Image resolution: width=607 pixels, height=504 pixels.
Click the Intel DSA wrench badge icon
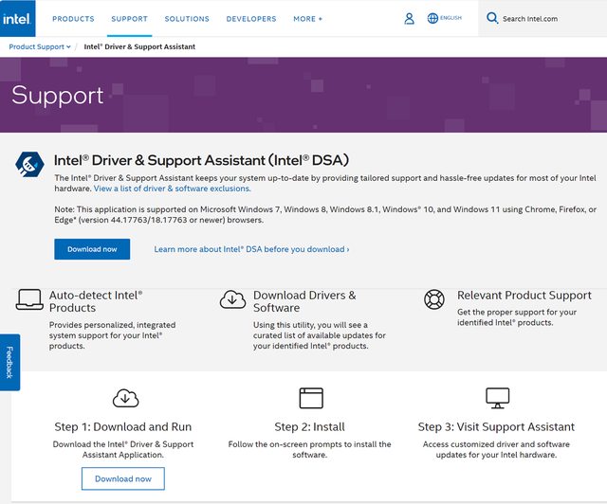pos(29,165)
